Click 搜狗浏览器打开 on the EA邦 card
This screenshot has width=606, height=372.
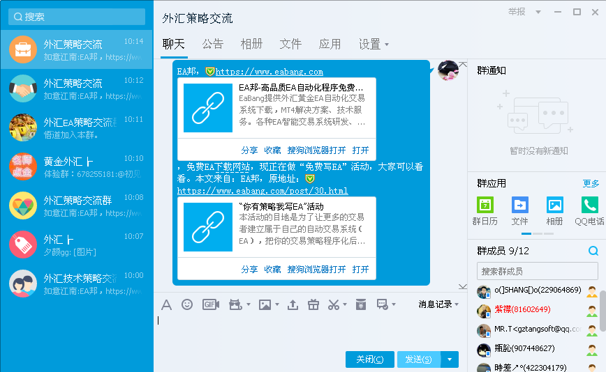click(x=316, y=150)
